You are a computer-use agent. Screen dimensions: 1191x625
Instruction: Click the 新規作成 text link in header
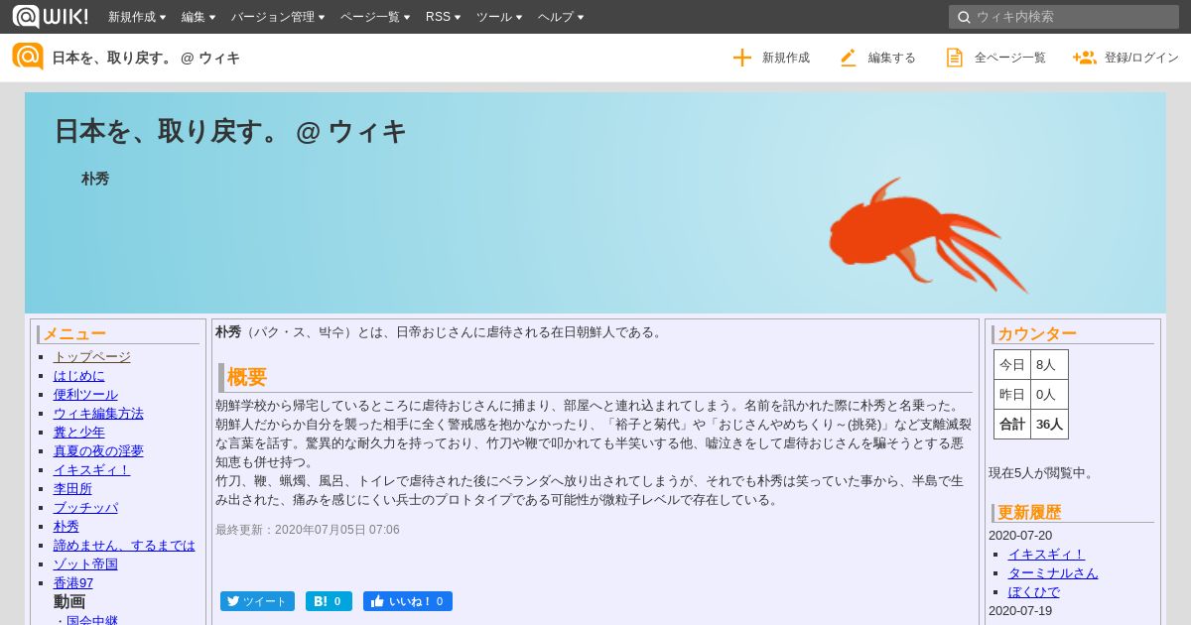pyautogui.click(x=786, y=58)
